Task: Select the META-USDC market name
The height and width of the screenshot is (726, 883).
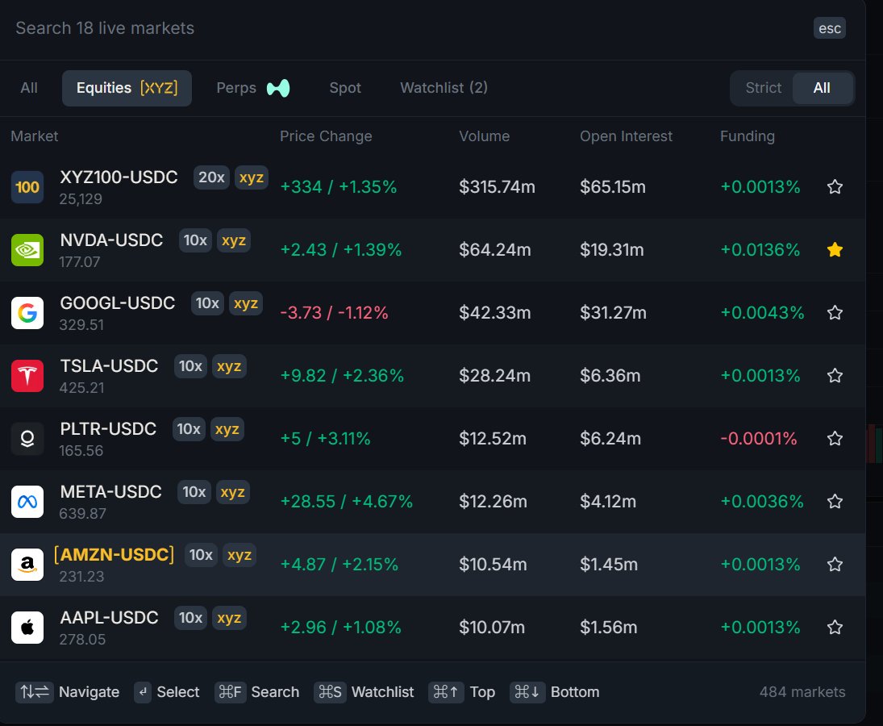Action: pos(111,492)
